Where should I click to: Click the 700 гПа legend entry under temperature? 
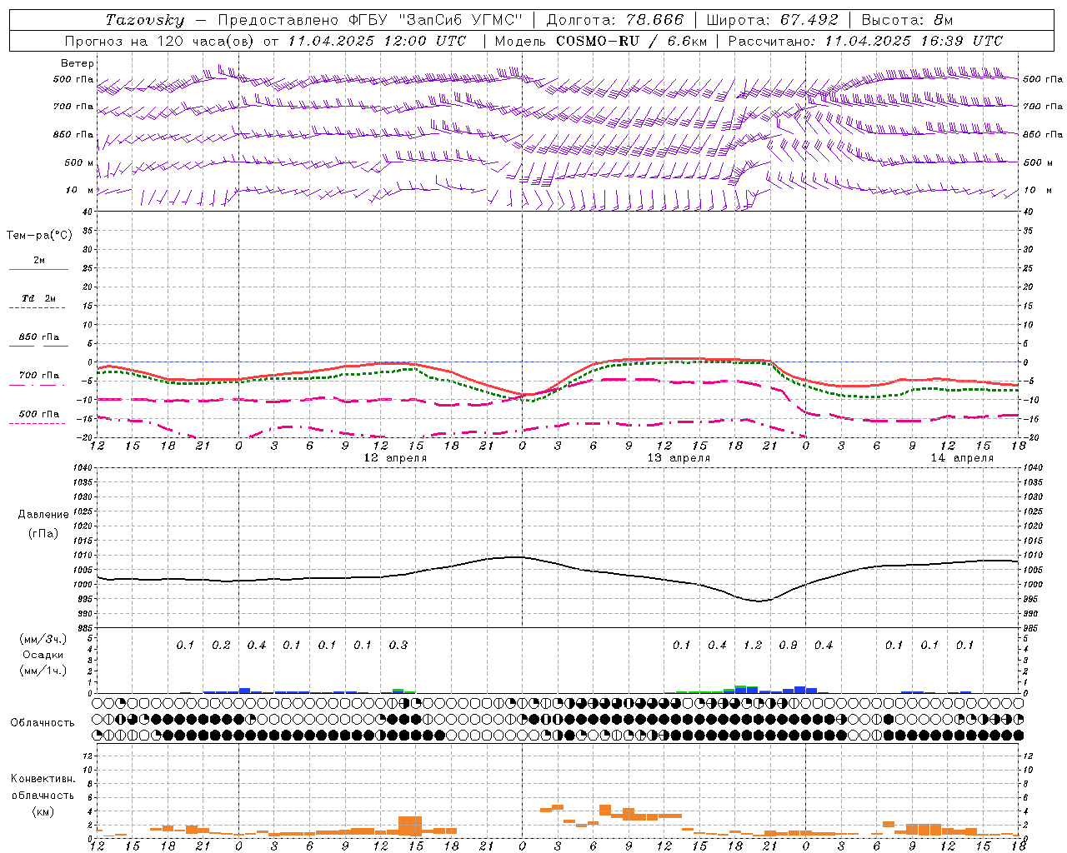pos(39,376)
